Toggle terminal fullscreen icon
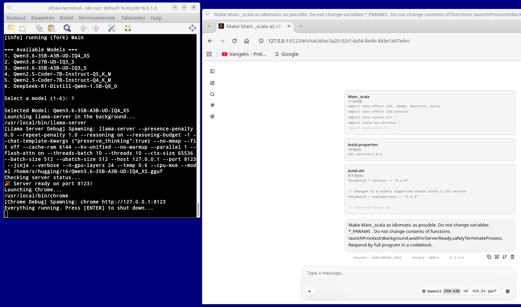The height and width of the screenshot is (307, 521). click(192, 28)
